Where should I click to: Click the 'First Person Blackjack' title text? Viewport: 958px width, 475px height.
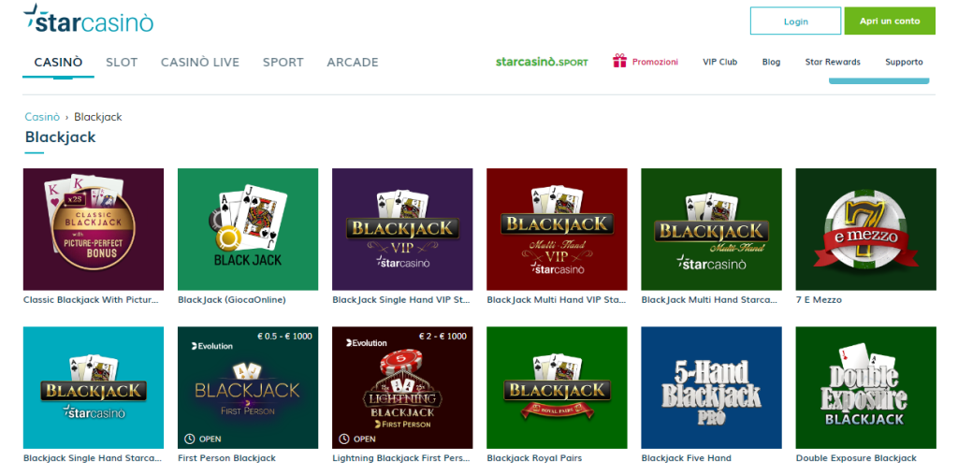(226, 458)
